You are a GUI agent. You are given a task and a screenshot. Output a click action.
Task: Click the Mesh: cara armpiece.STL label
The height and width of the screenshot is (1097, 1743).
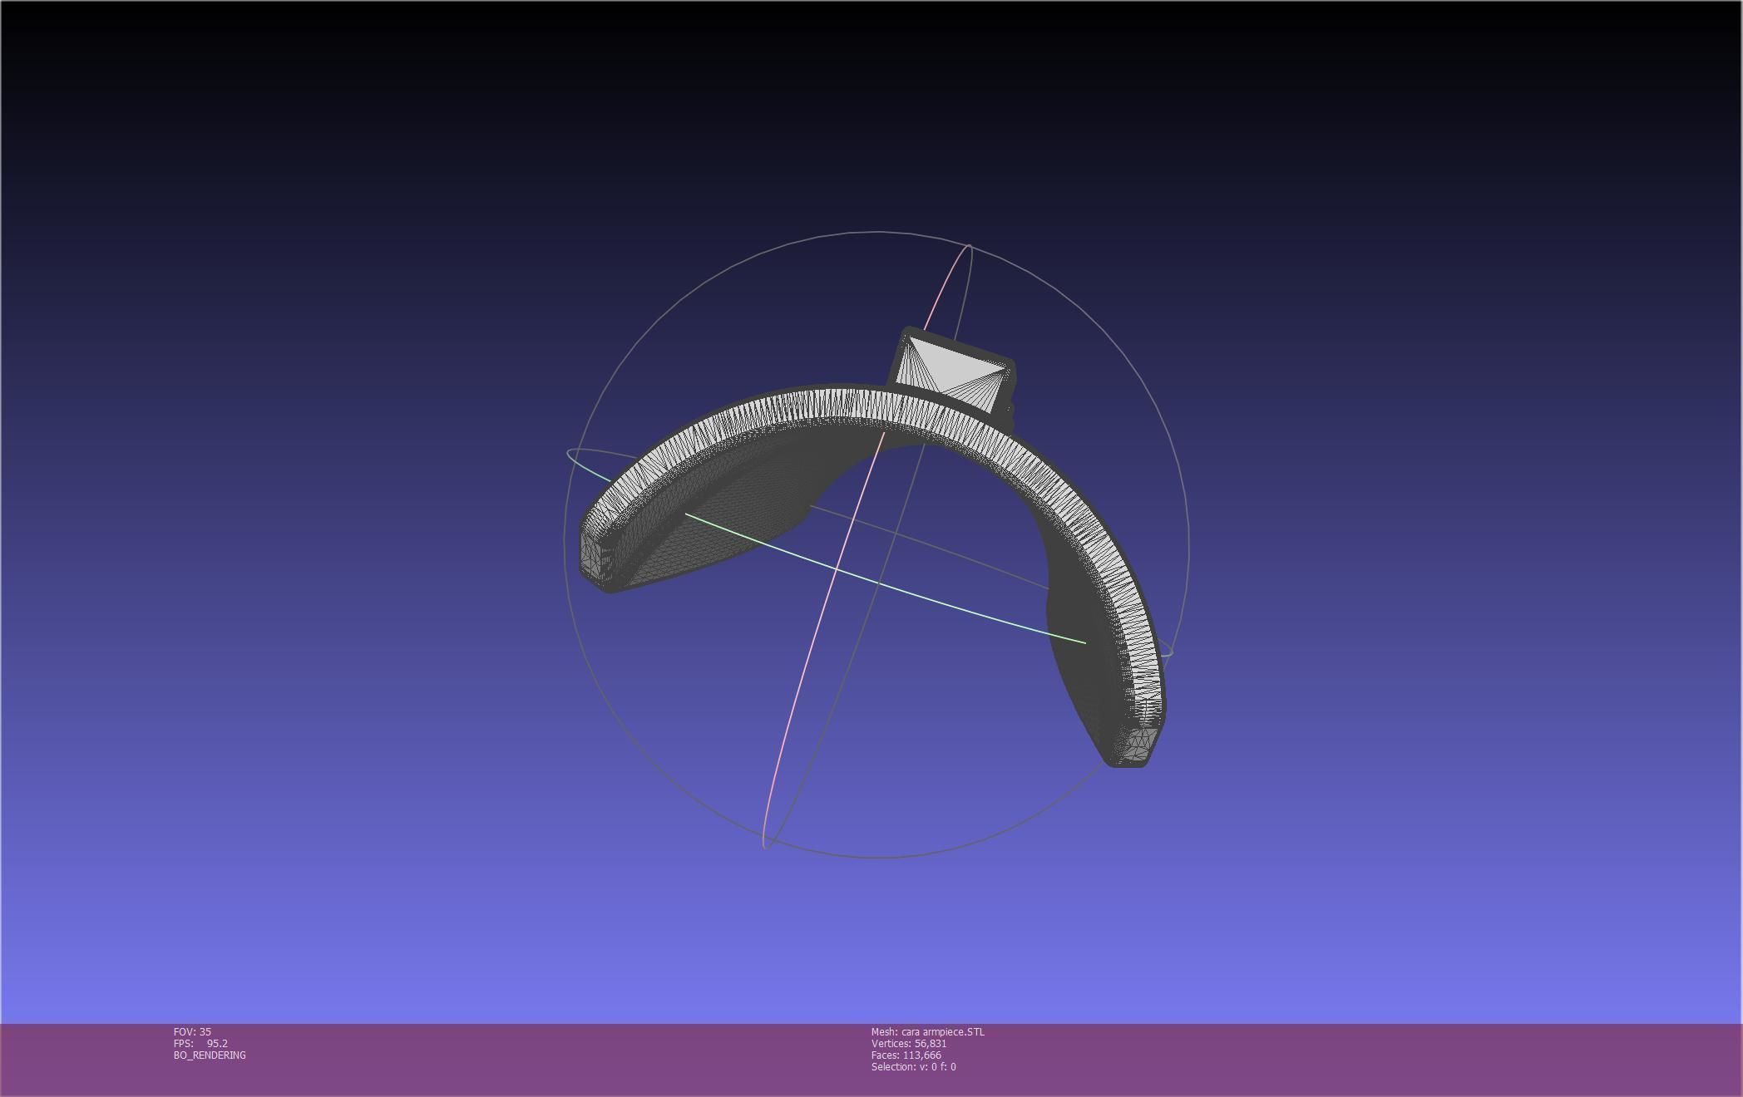coord(927,1031)
